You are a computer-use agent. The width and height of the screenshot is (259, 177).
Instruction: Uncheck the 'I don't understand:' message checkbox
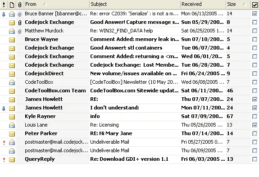click(254, 108)
